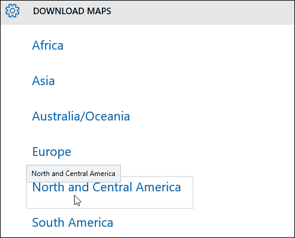Click the gear beside DOWNLOAD MAPS
Viewport: 295px width, 238px height.
click(12, 11)
